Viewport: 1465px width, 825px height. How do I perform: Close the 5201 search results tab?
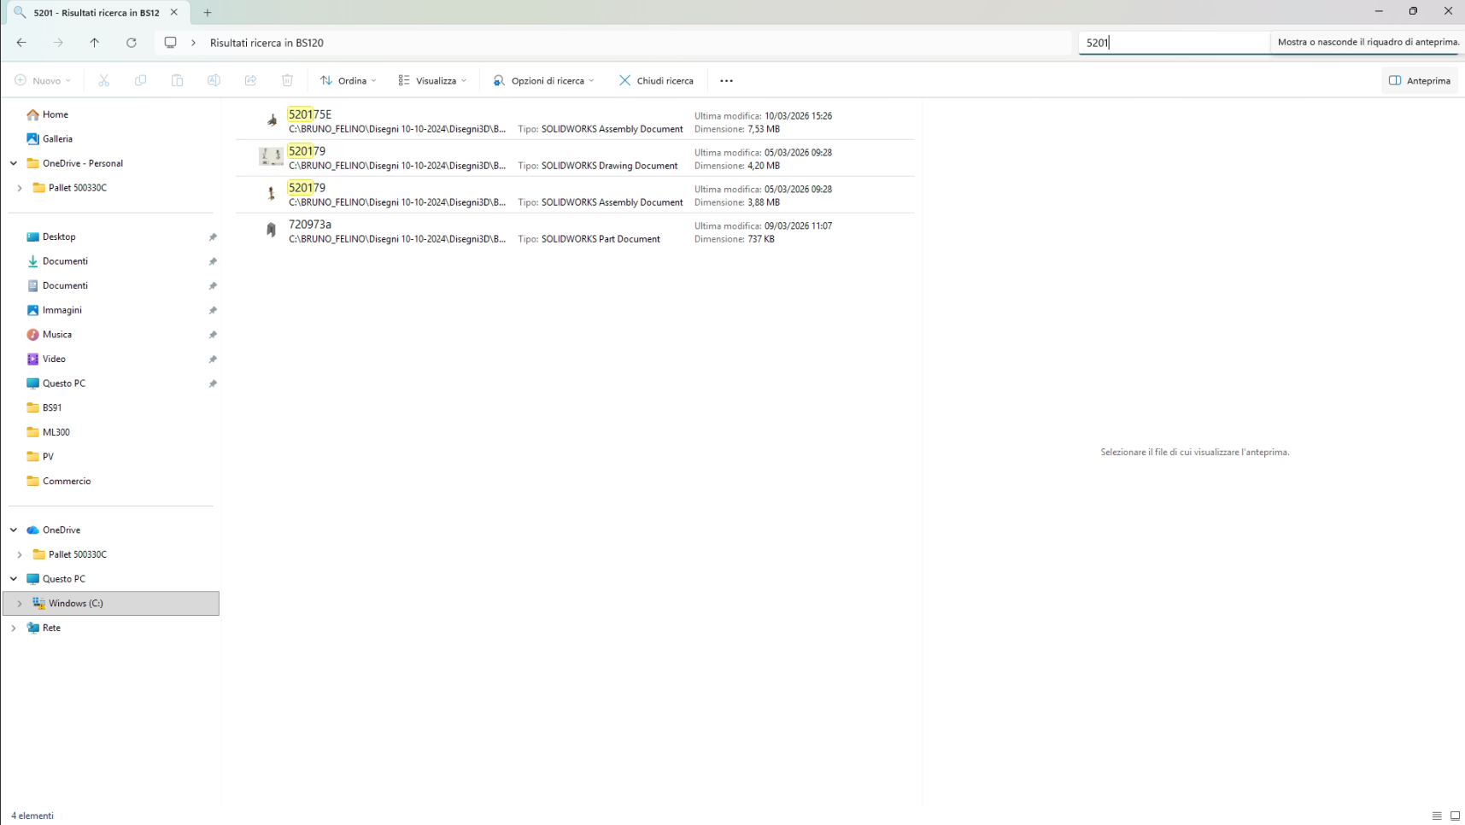pos(174,13)
